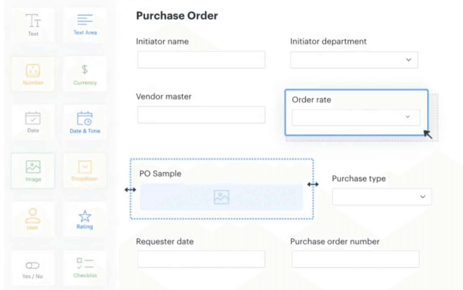The height and width of the screenshot is (290, 463).
Task: Choose the Date & Time field tile
Action: 85,122
